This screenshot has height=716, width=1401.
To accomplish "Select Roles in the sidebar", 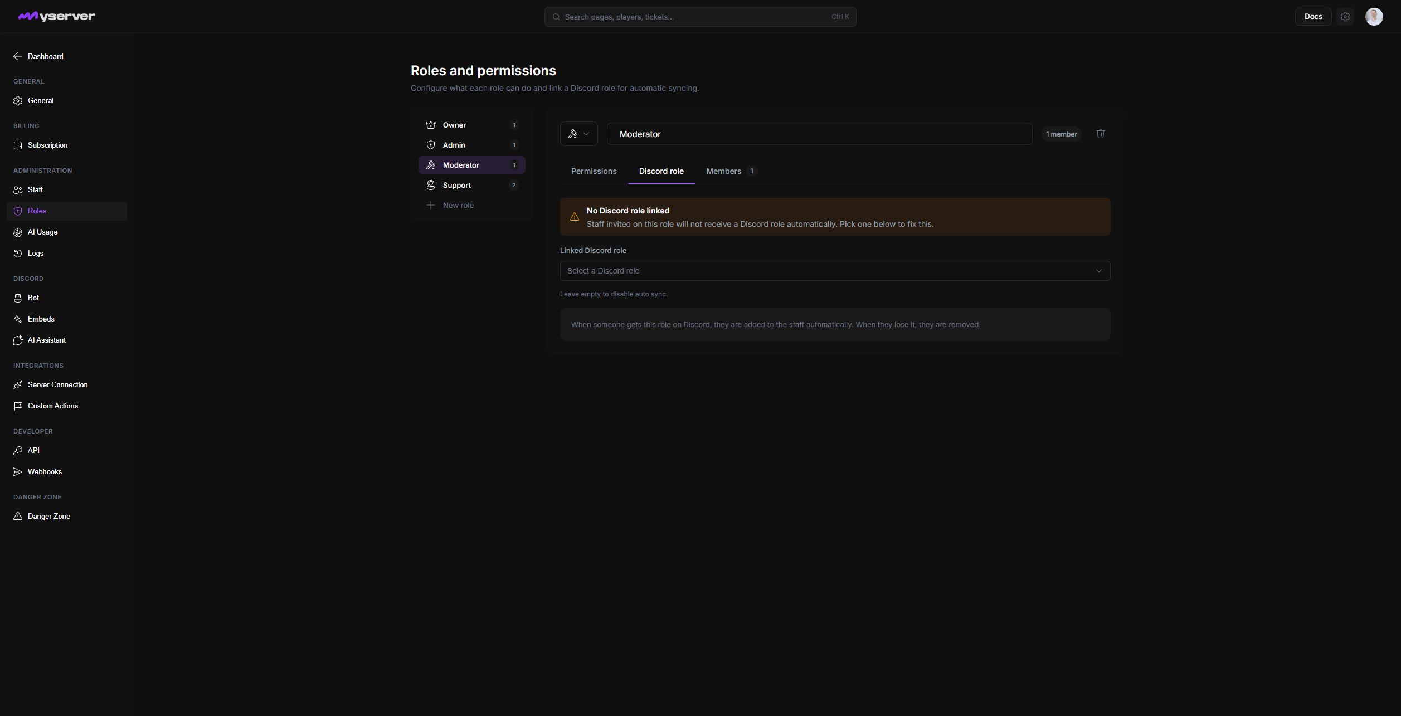I will [67, 211].
